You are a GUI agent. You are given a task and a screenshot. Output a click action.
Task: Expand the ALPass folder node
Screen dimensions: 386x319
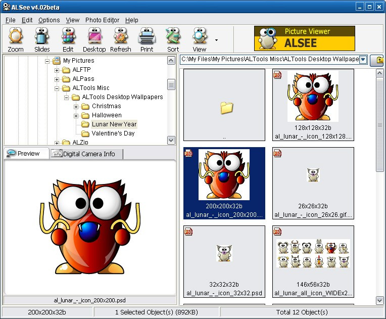point(57,79)
